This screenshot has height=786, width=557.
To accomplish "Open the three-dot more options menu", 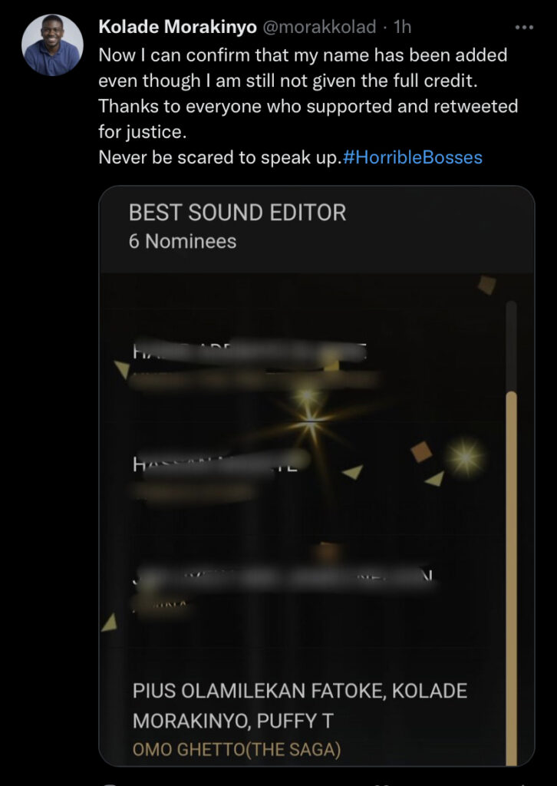I will [525, 28].
